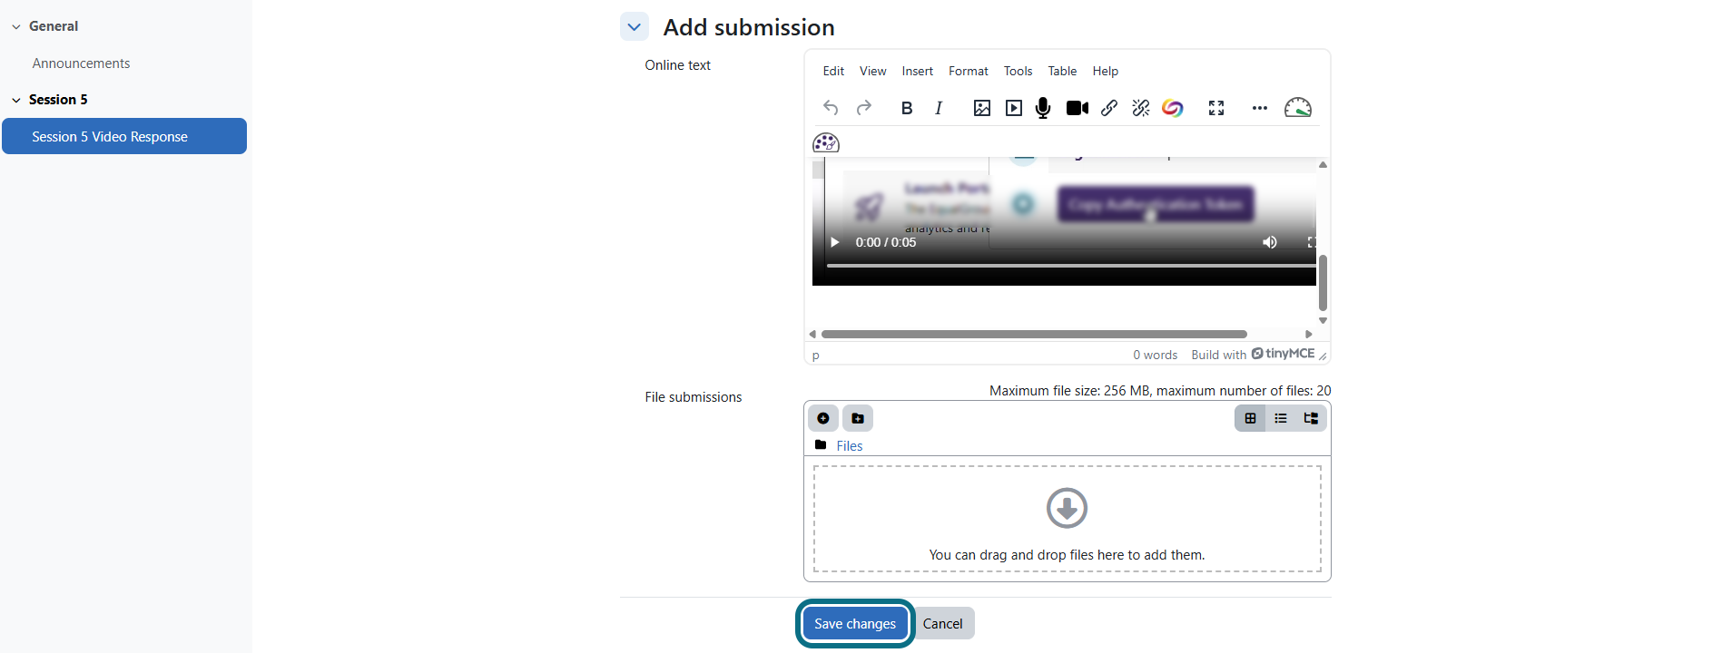Viewport: 1722px width, 653px height.
Task: Insert an image using the image icon
Action: (x=982, y=108)
